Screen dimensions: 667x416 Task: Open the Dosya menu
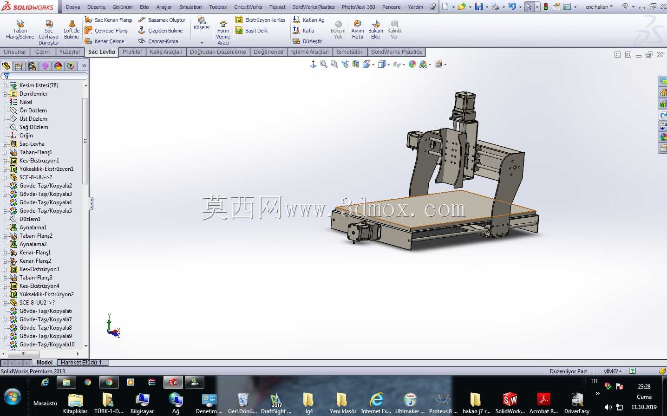coord(73,7)
